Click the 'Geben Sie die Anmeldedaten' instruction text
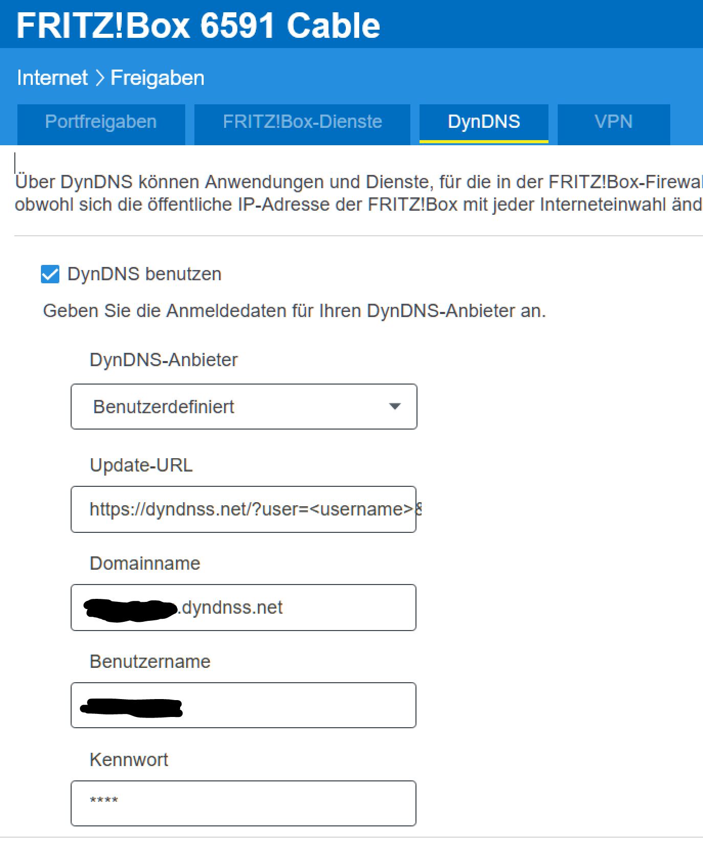The image size is (703, 853). tap(295, 311)
